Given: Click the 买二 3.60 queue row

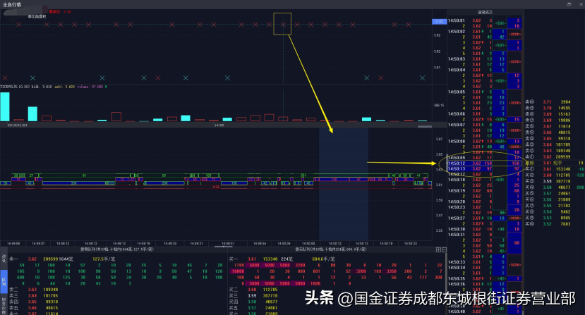Looking at the screenshot, I should [x=254, y=289].
